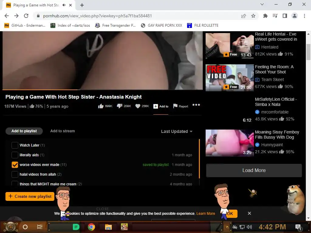Open Chrome from the taskbar

pos(91,227)
